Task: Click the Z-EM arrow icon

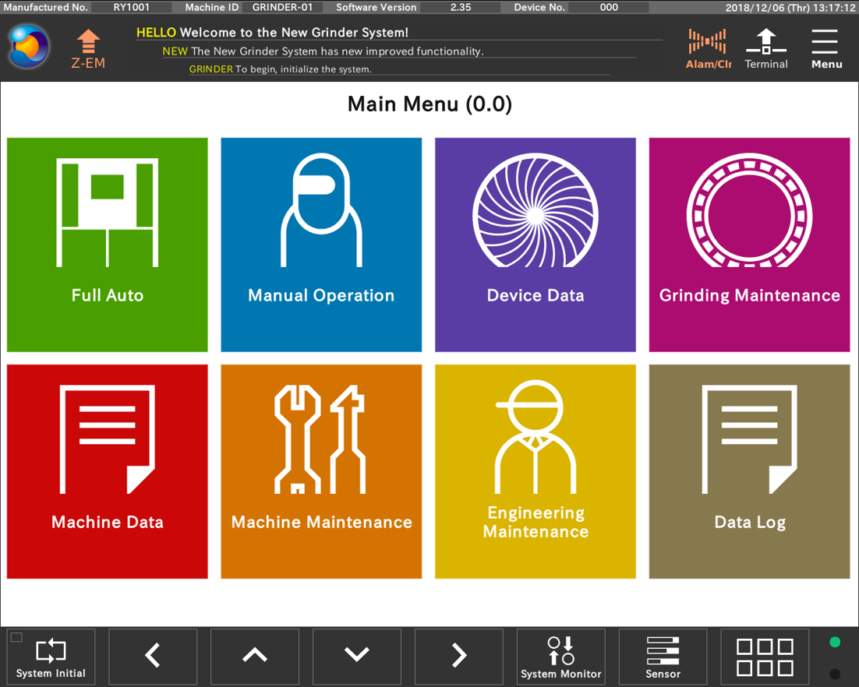Action: pyautogui.click(x=88, y=48)
